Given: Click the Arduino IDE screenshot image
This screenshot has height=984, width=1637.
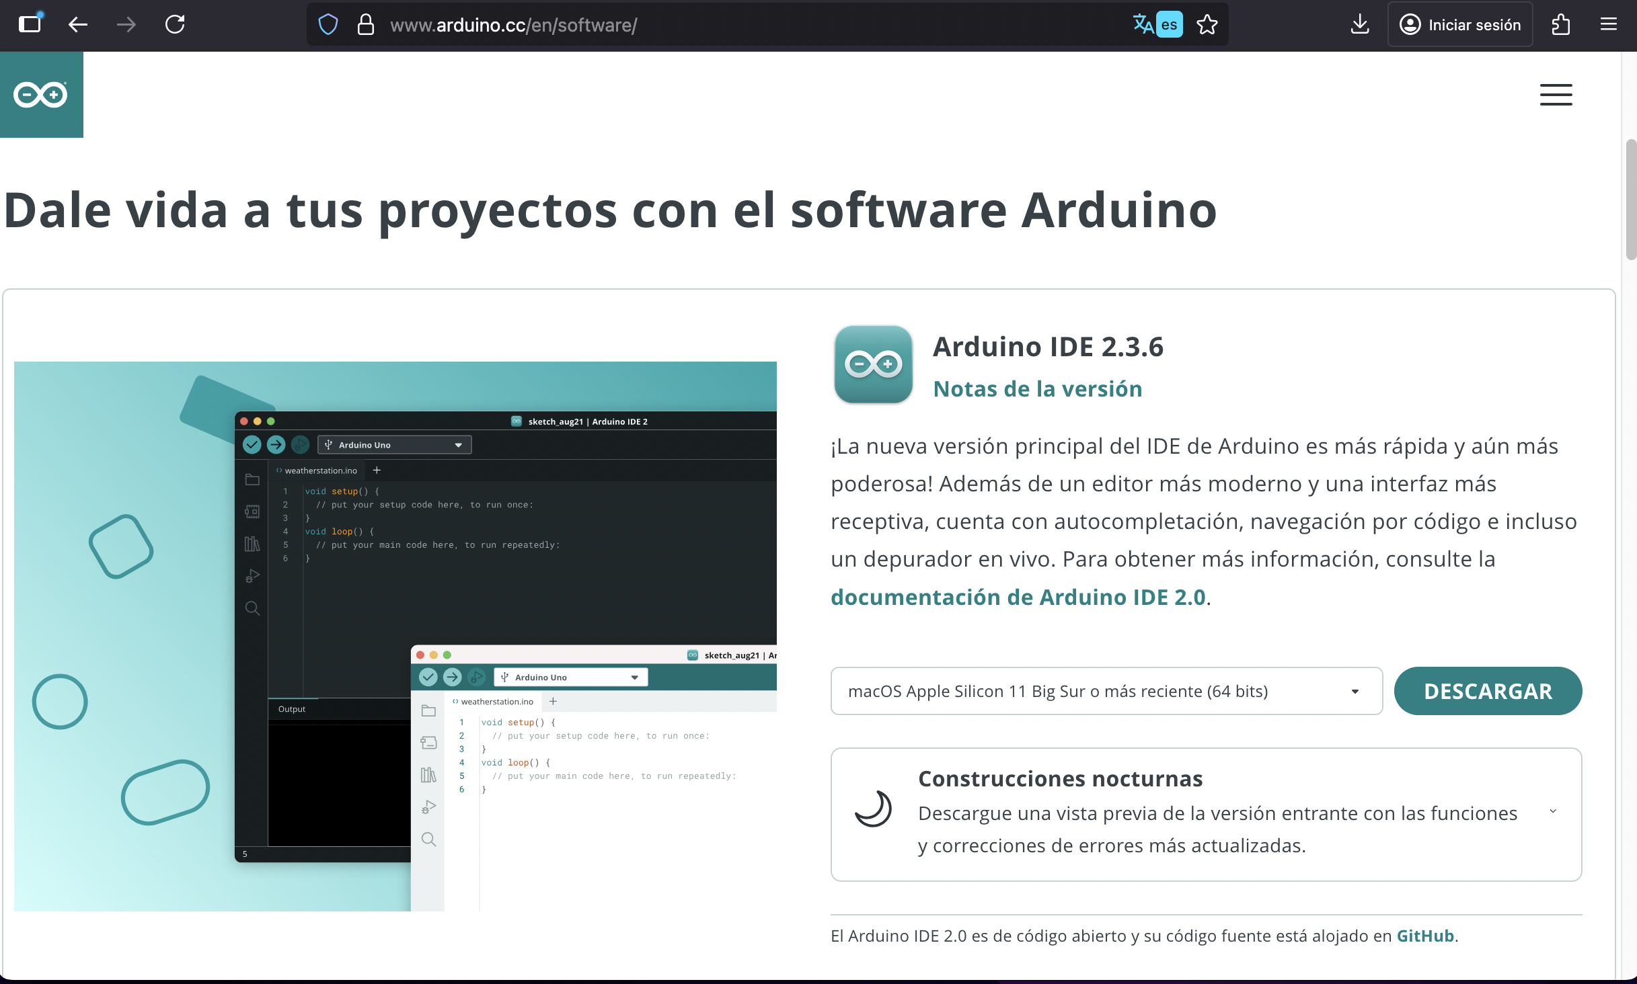Looking at the screenshot, I should pos(395,636).
